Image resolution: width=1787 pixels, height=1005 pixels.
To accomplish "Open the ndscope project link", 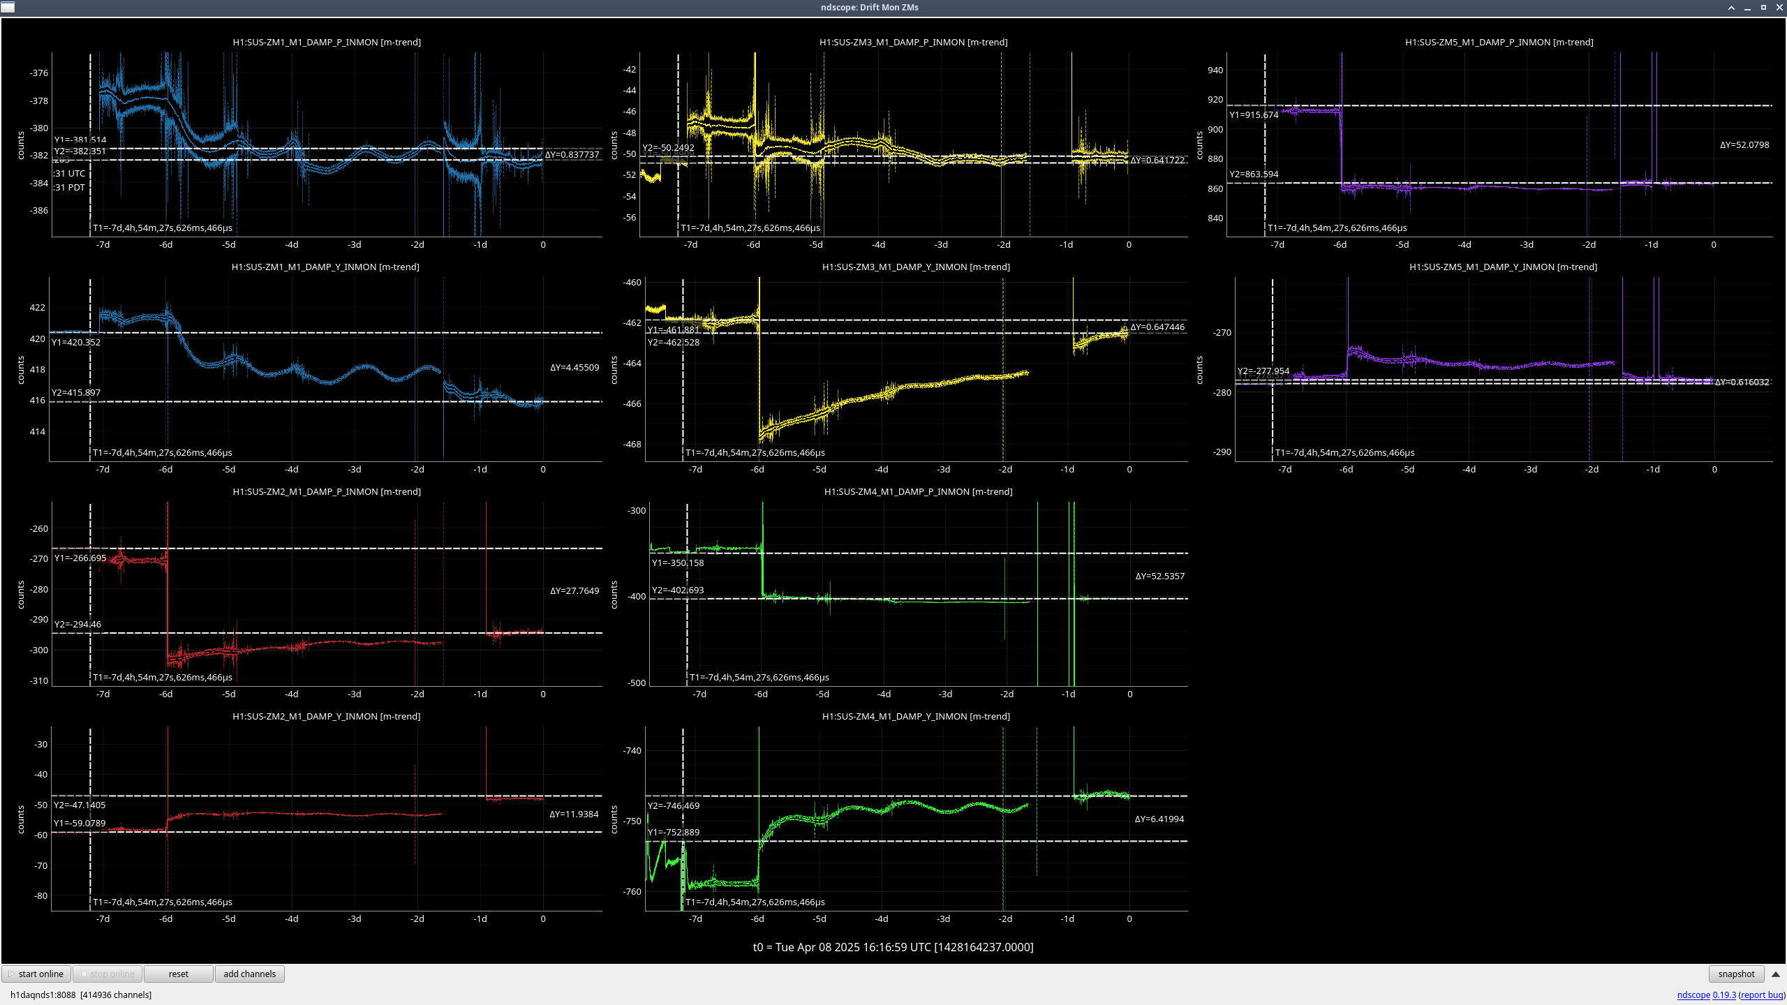I will point(1693,995).
